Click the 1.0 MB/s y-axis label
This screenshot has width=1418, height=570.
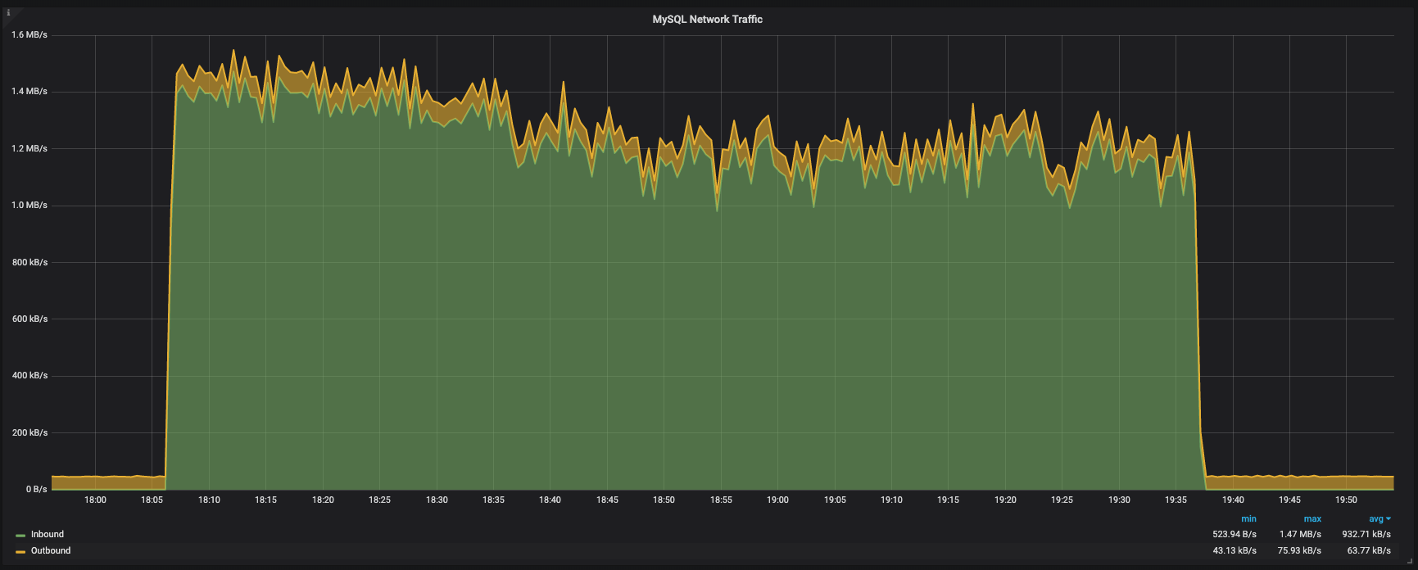click(29, 206)
